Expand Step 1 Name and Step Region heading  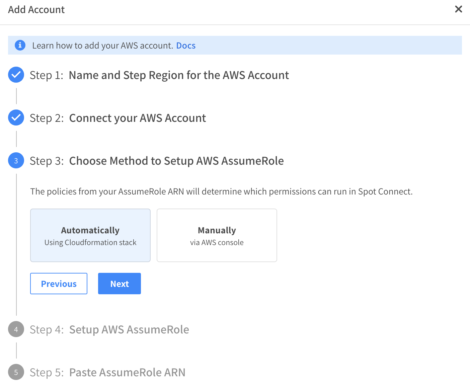tap(178, 75)
